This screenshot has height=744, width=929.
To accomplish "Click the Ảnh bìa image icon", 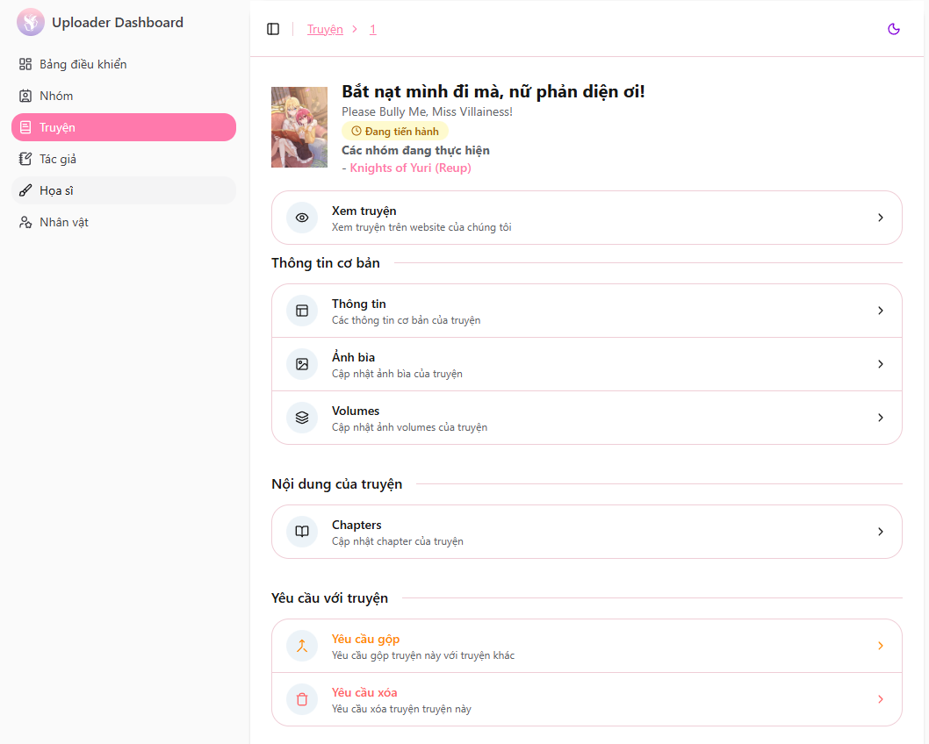I will (302, 364).
